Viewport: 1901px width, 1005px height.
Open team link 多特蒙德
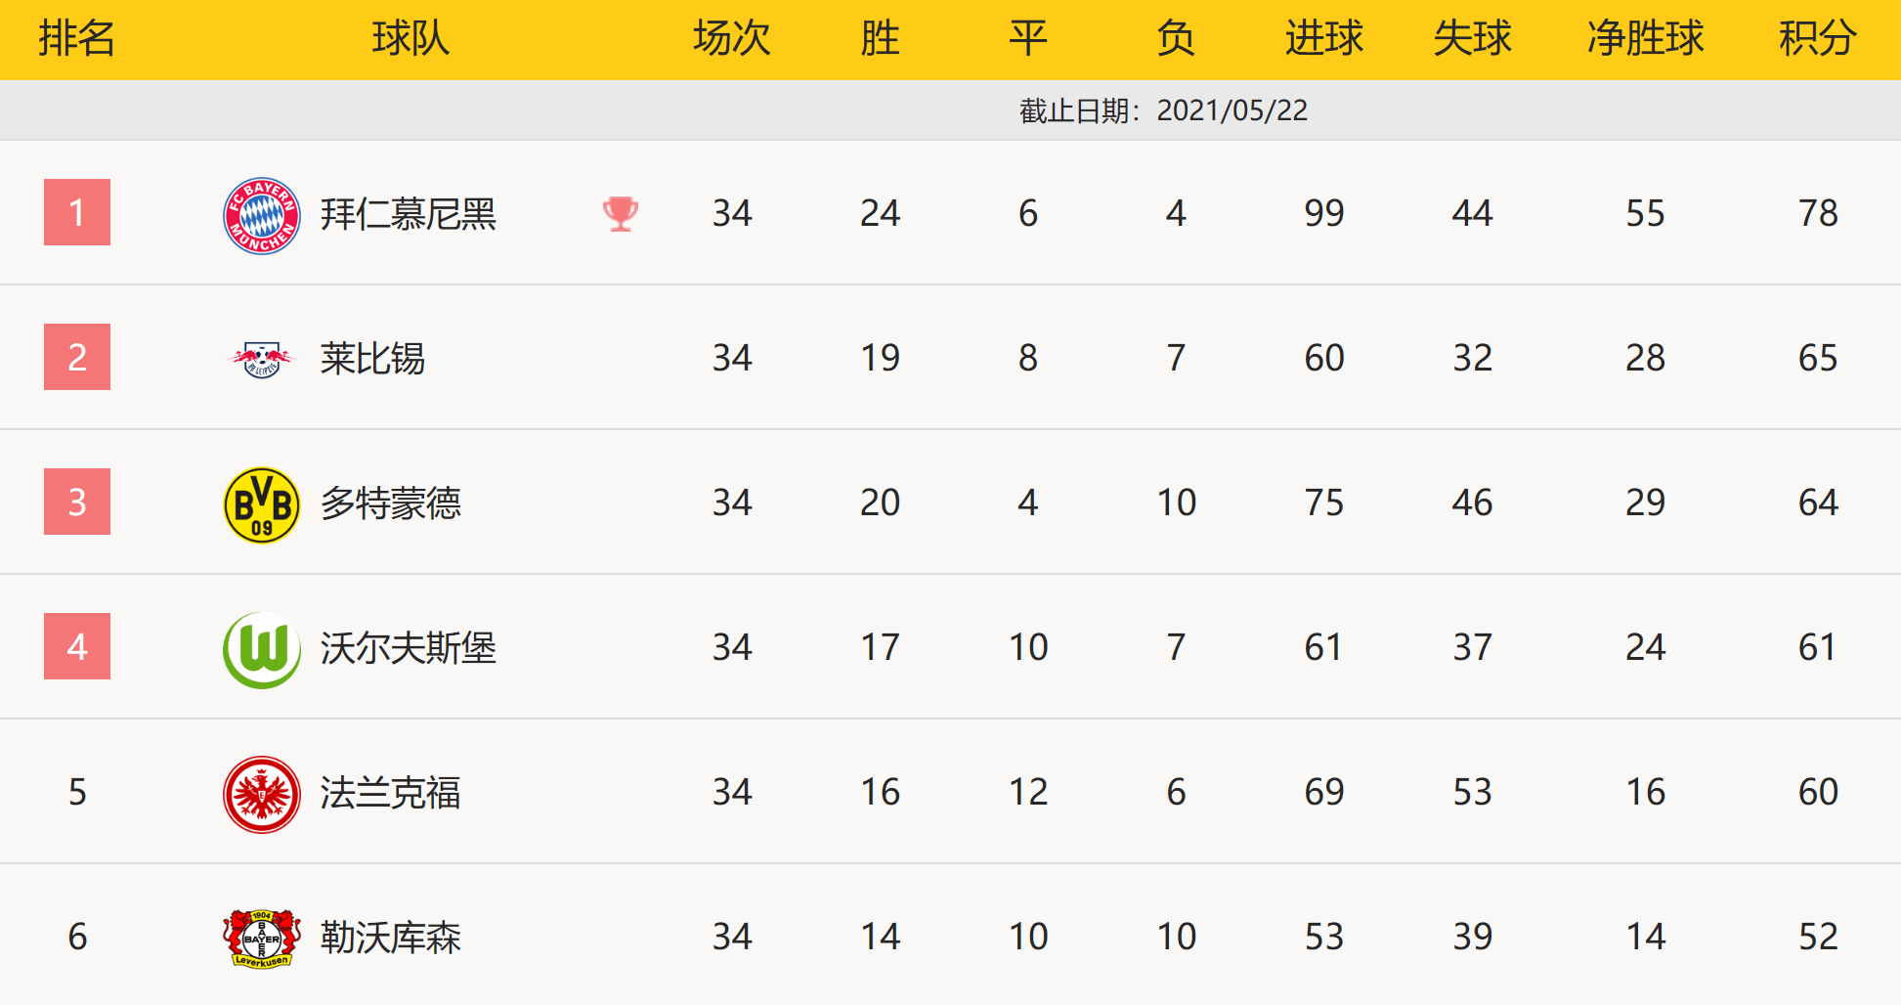[391, 503]
